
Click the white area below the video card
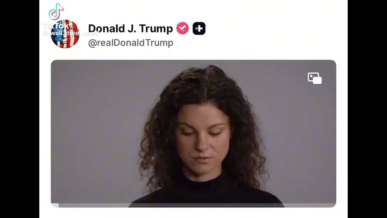point(193,213)
